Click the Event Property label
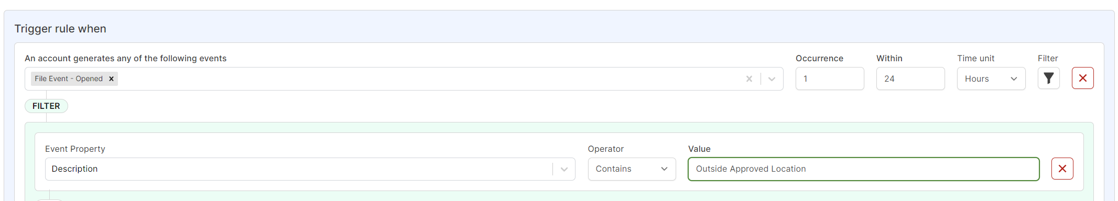The image size is (1118, 201). [75, 149]
